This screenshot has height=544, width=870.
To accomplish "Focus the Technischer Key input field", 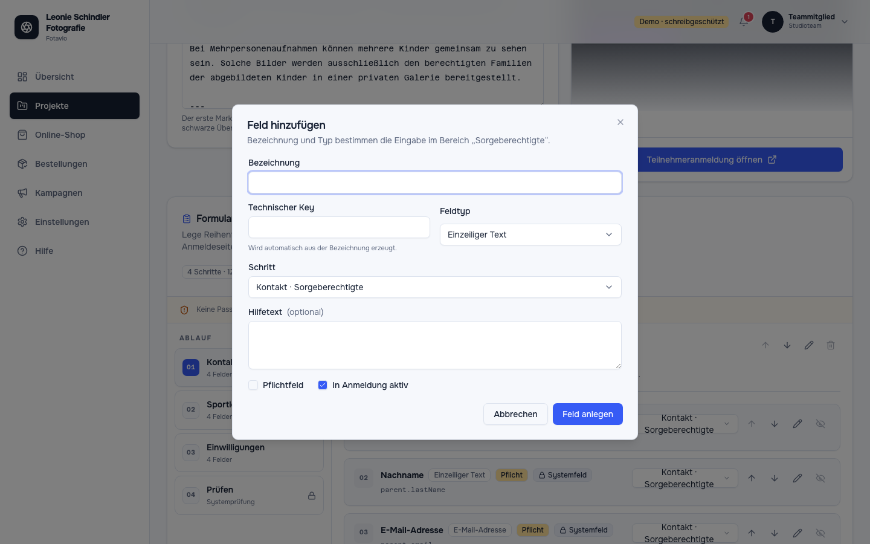I will (x=339, y=227).
